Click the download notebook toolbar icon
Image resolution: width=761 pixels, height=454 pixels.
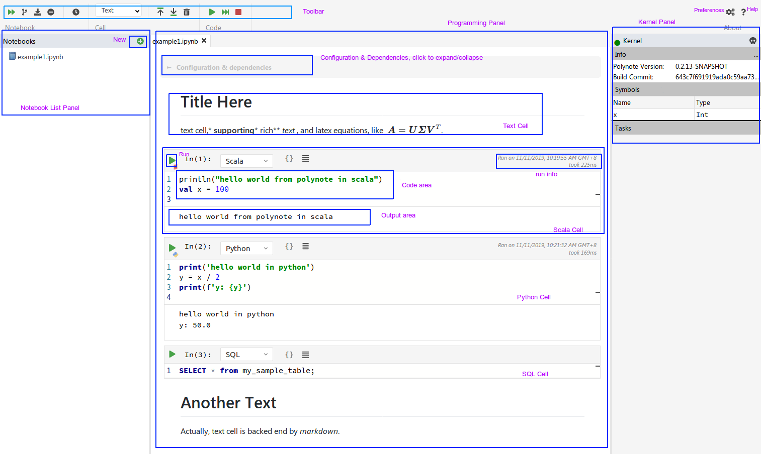click(38, 12)
